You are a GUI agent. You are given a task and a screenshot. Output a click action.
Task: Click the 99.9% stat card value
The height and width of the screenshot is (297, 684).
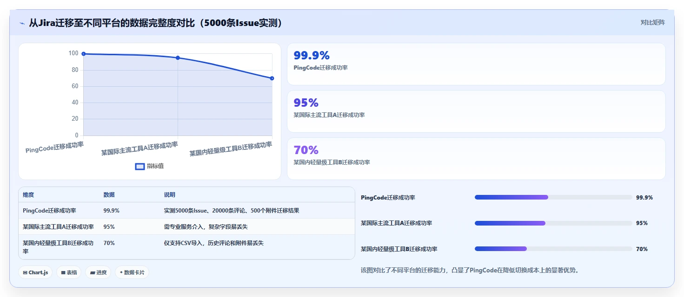pyautogui.click(x=312, y=55)
